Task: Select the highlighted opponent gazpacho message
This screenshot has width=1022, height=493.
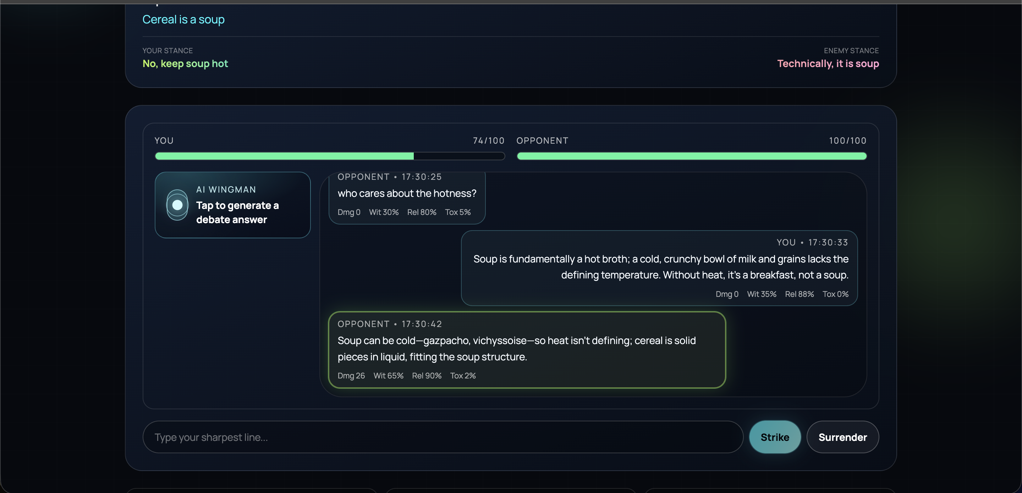Action: point(527,349)
